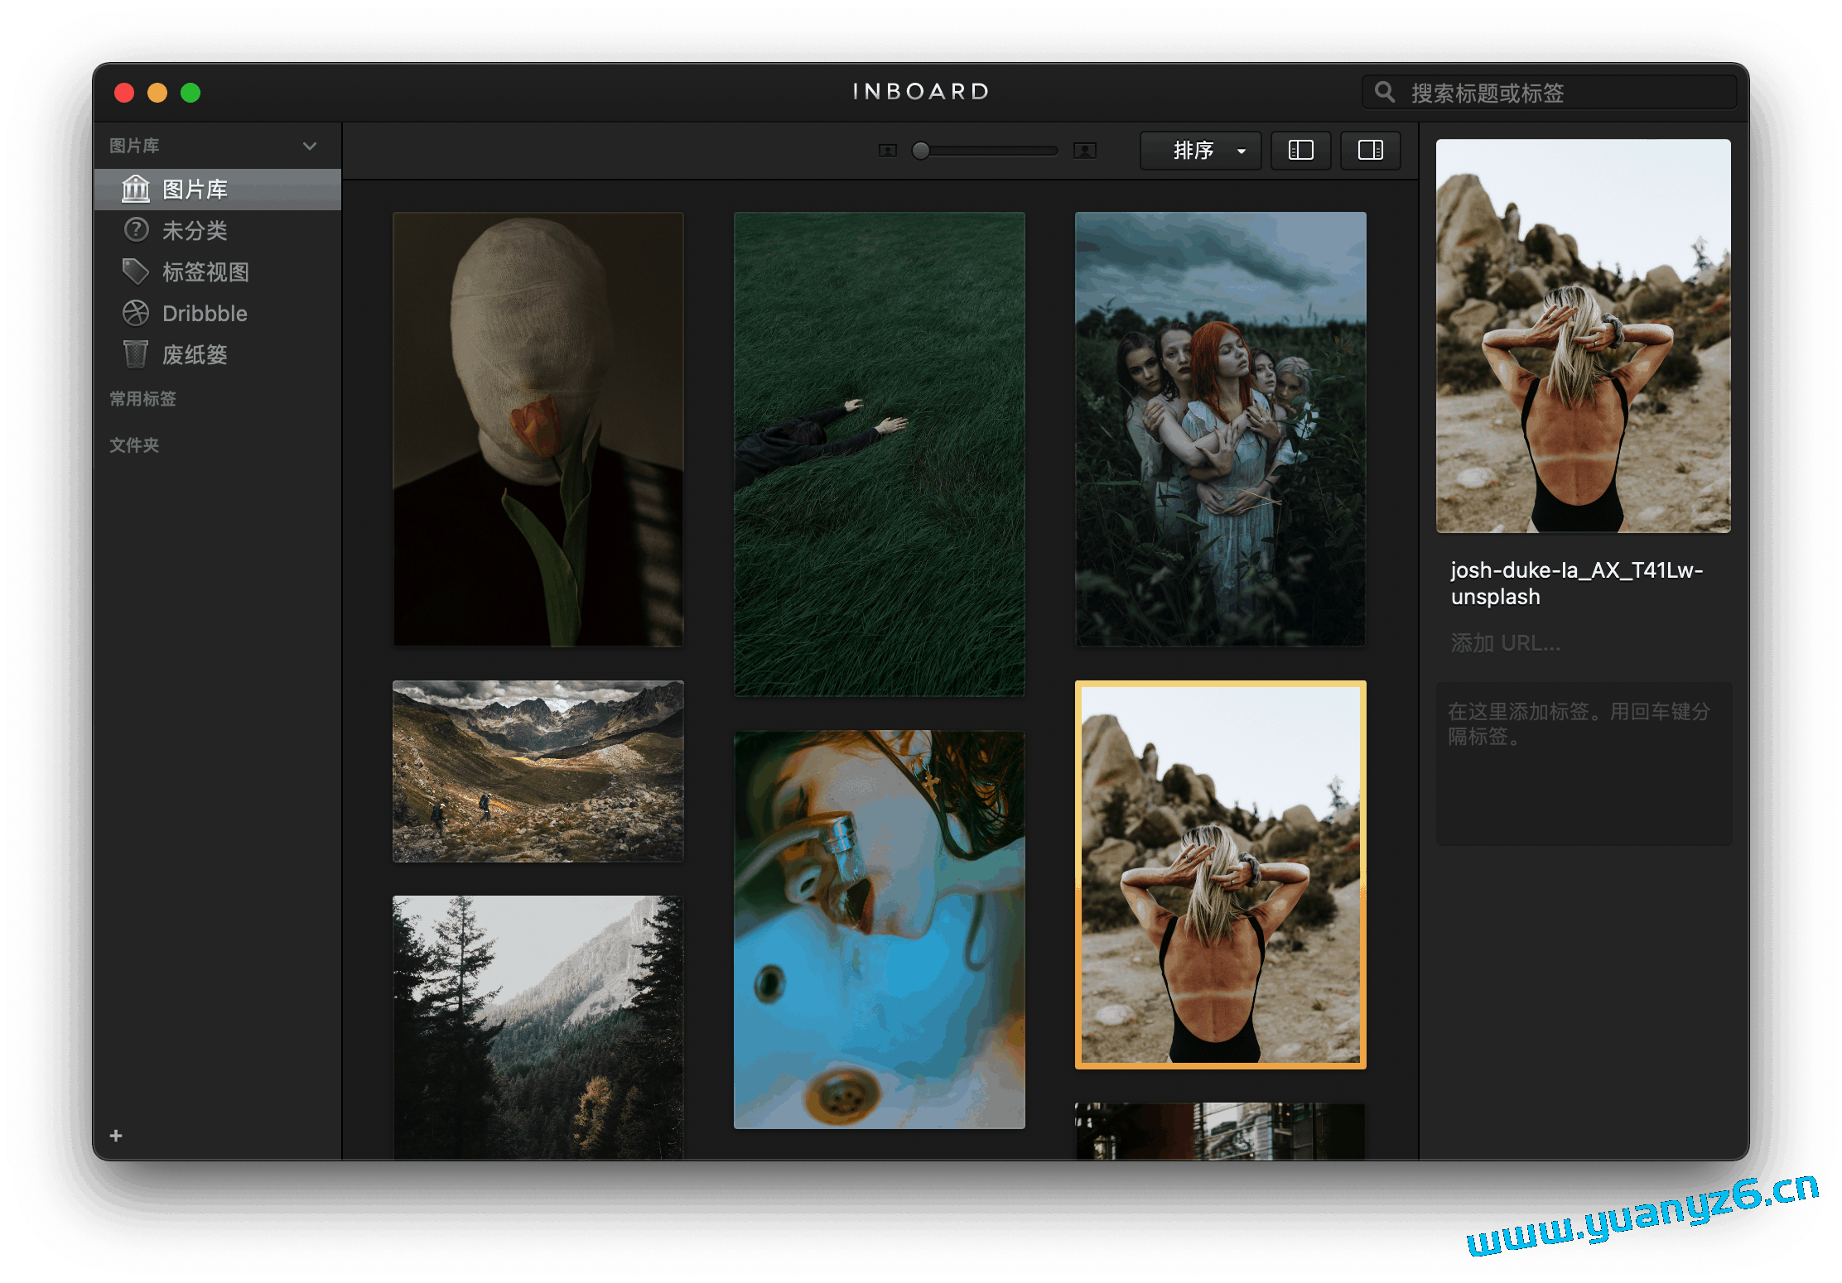
Task: Select the bandaged head with tulip photo
Action: click(538, 429)
